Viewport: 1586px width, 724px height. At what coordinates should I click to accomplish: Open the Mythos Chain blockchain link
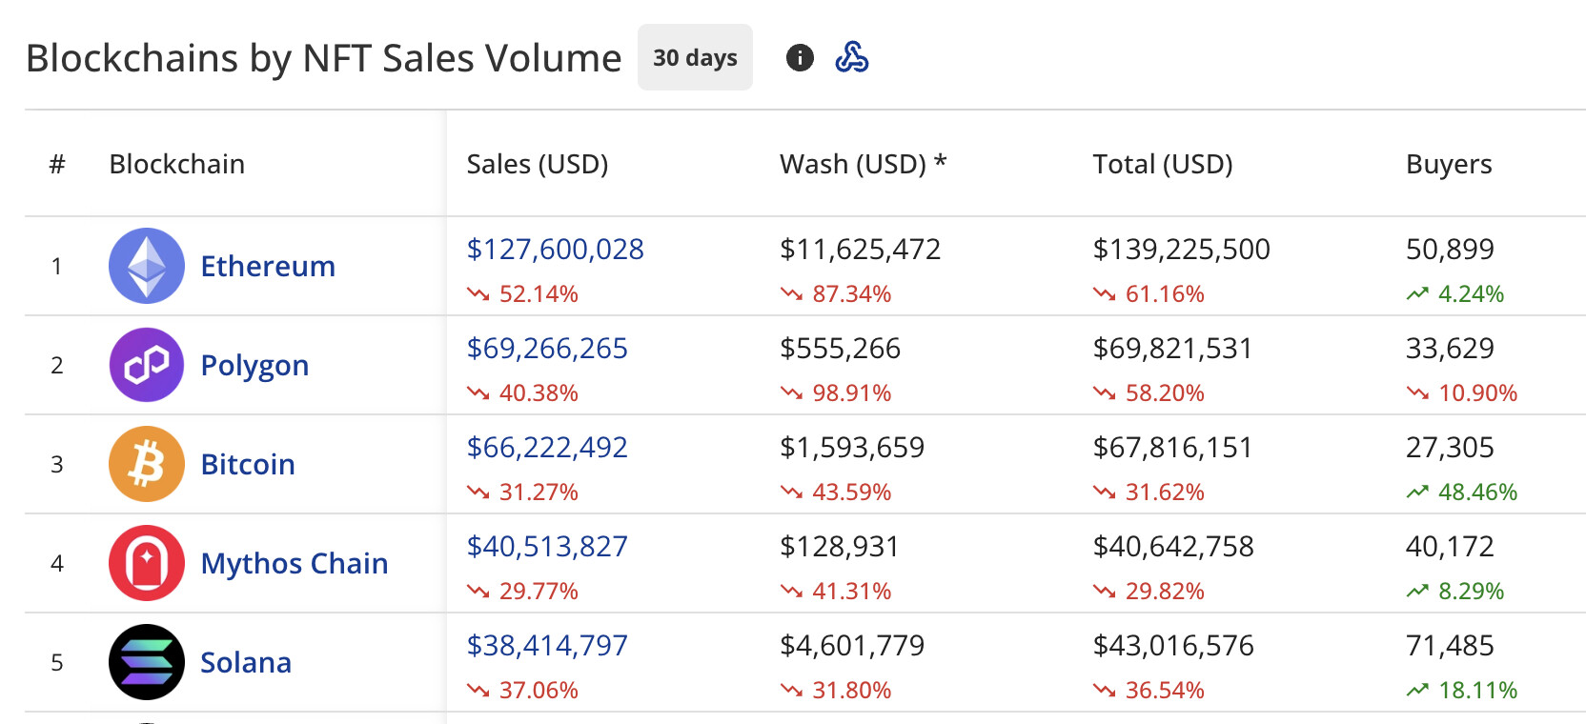coord(295,564)
